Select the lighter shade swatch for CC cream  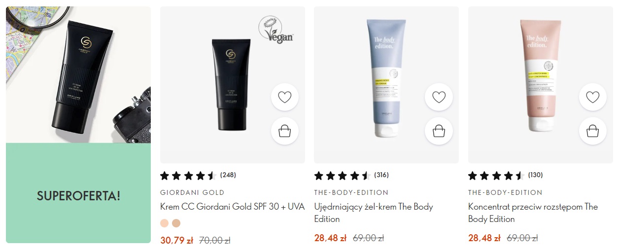[x=165, y=223]
